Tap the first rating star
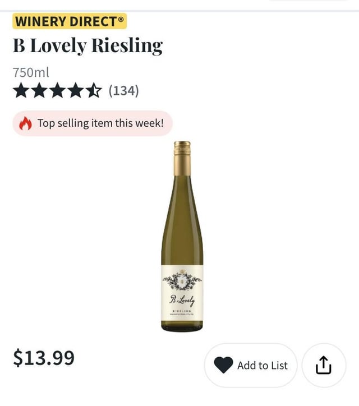Screen dimensions: 359x406 tap(21, 90)
